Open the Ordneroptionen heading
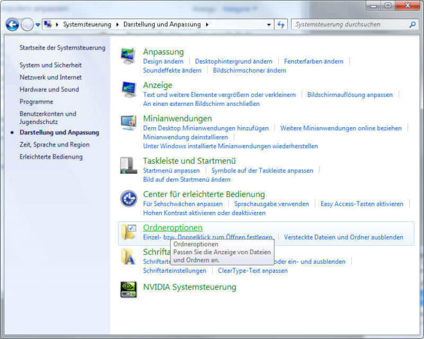Image resolution: width=424 pixels, height=339 pixels. [x=173, y=228]
